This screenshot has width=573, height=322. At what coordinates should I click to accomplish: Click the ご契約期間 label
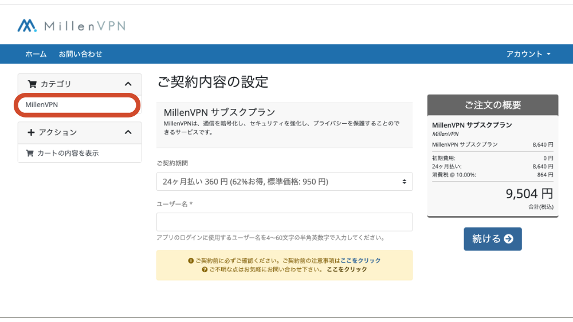click(x=172, y=163)
